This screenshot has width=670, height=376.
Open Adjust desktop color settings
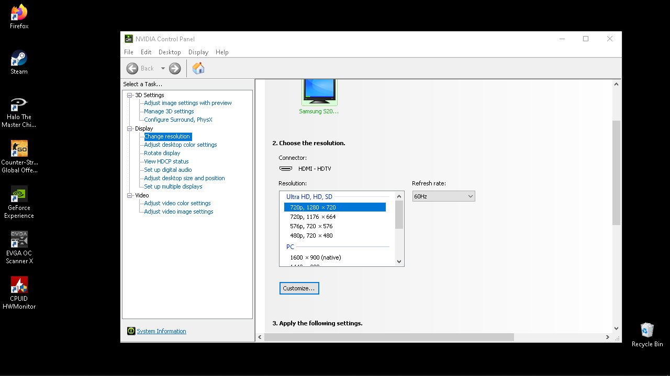(x=181, y=145)
